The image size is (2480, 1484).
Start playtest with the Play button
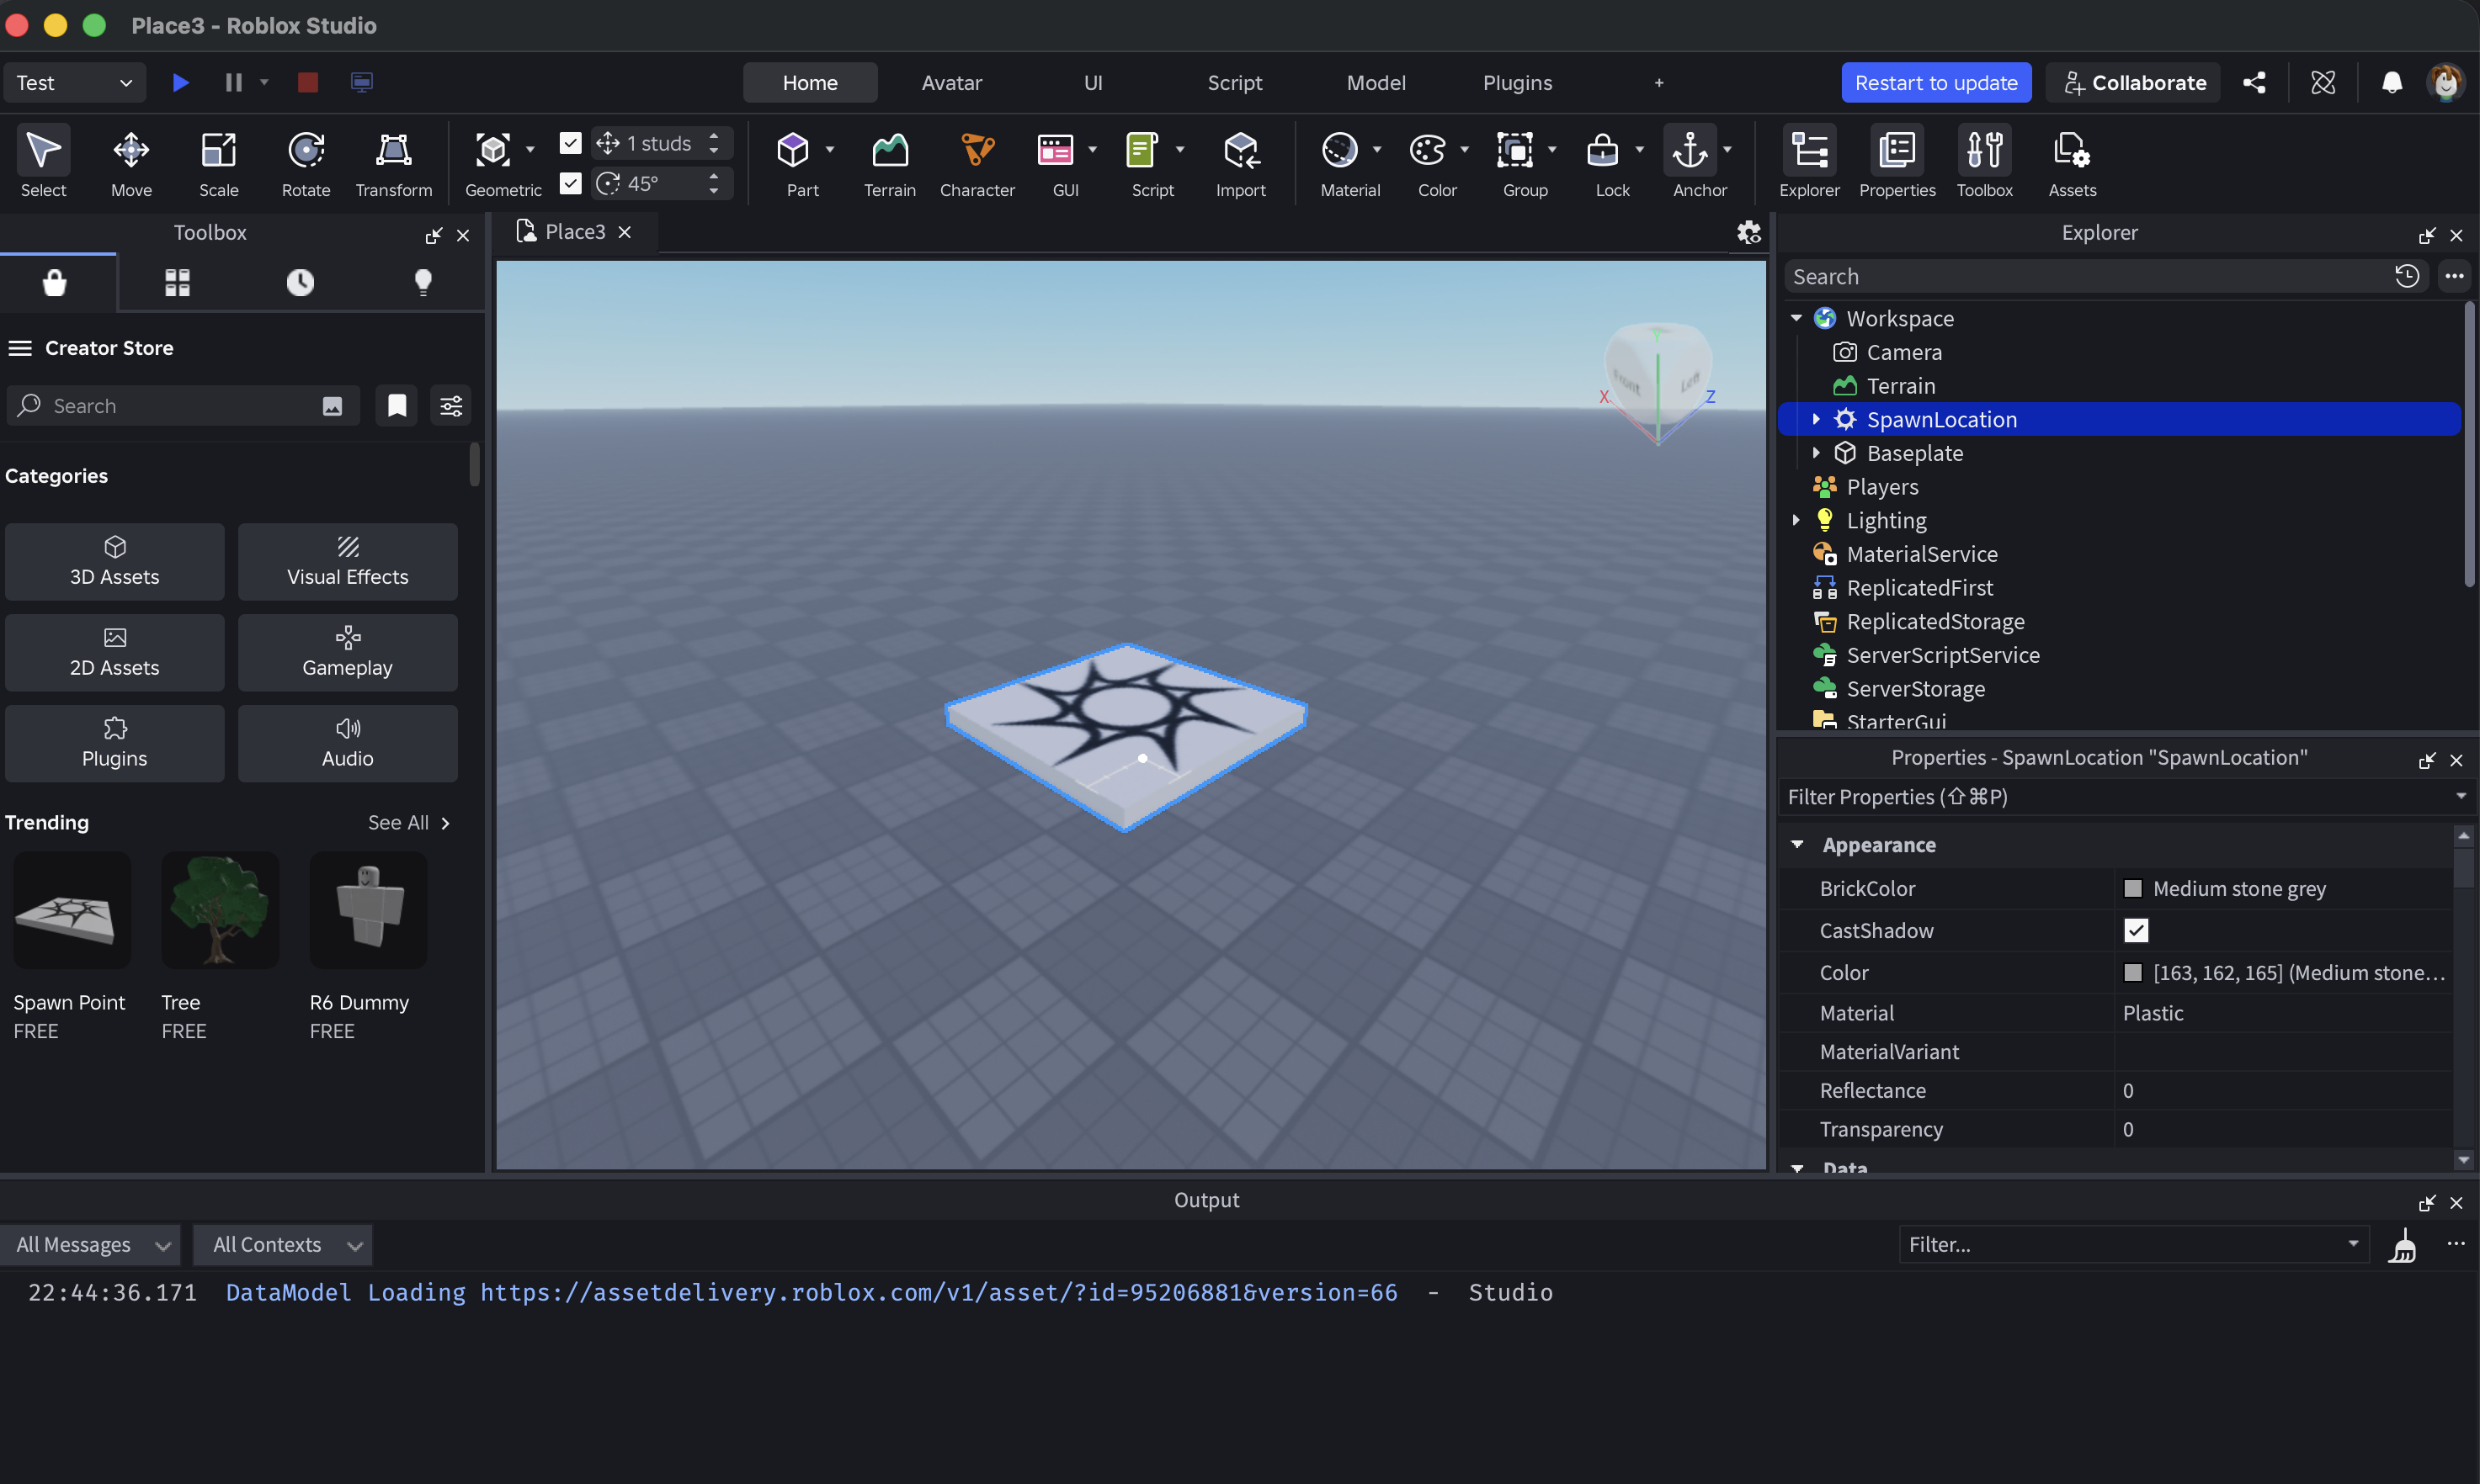(x=180, y=82)
